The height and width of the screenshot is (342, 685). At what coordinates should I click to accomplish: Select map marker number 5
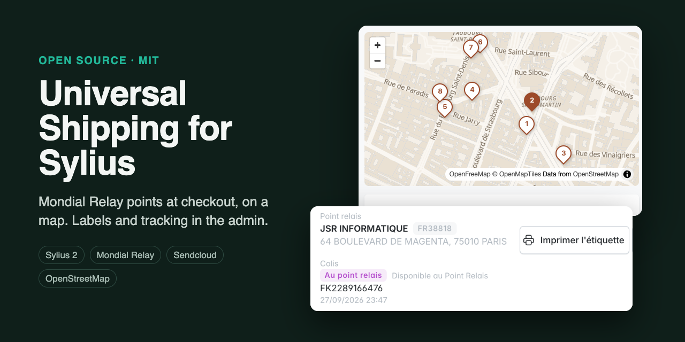click(x=444, y=108)
